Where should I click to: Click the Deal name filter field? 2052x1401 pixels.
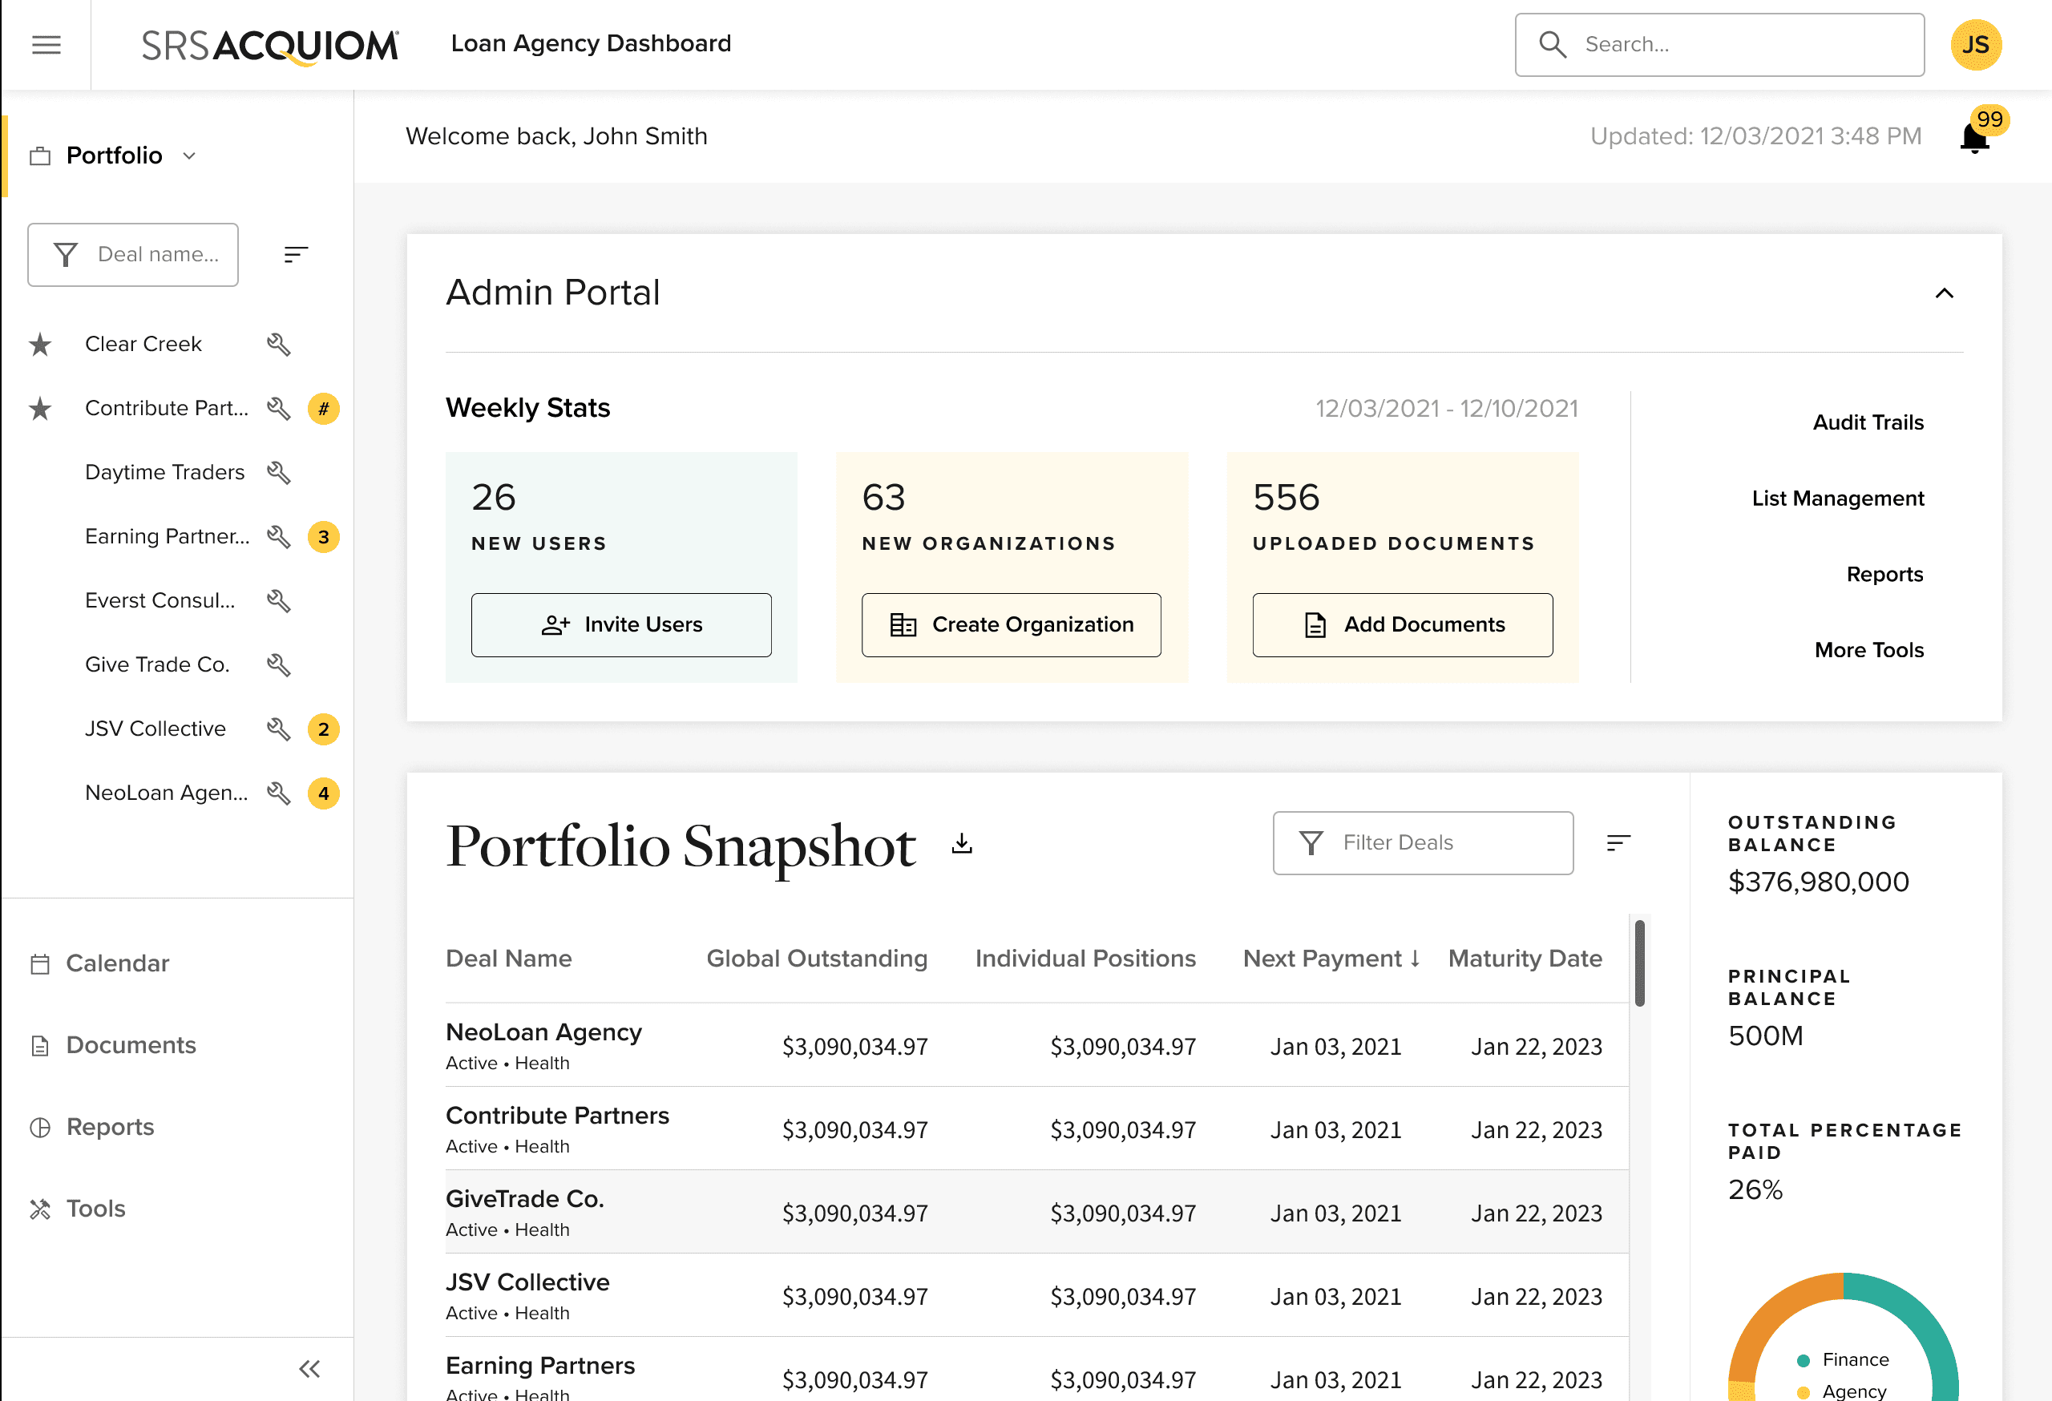coord(133,255)
